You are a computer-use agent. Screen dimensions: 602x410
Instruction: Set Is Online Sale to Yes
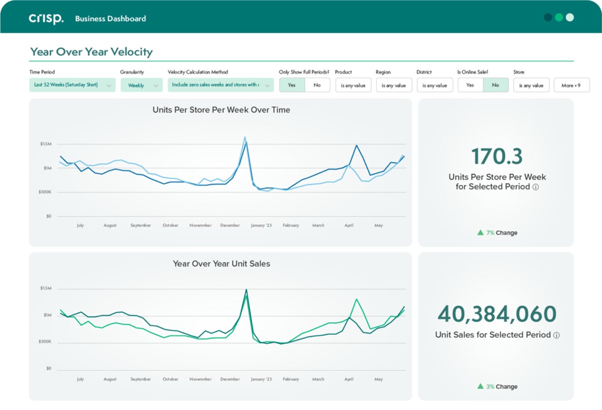click(470, 85)
